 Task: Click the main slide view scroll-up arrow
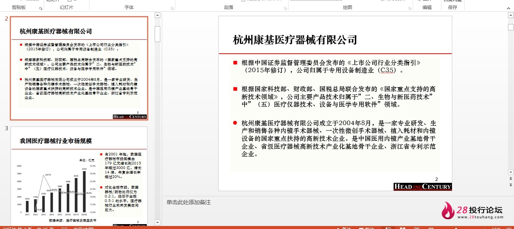(x=511, y=15)
